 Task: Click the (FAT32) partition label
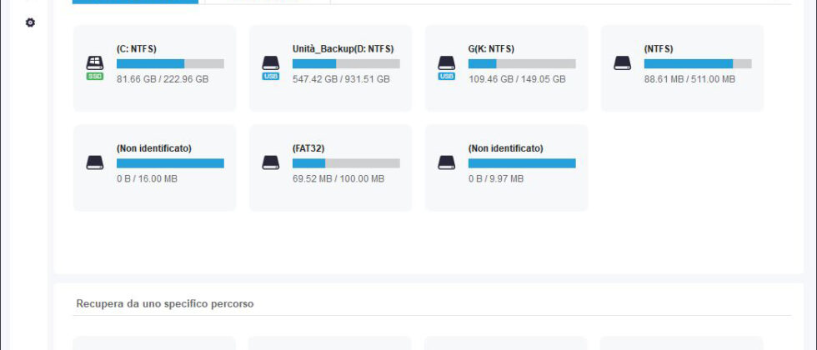click(x=308, y=148)
